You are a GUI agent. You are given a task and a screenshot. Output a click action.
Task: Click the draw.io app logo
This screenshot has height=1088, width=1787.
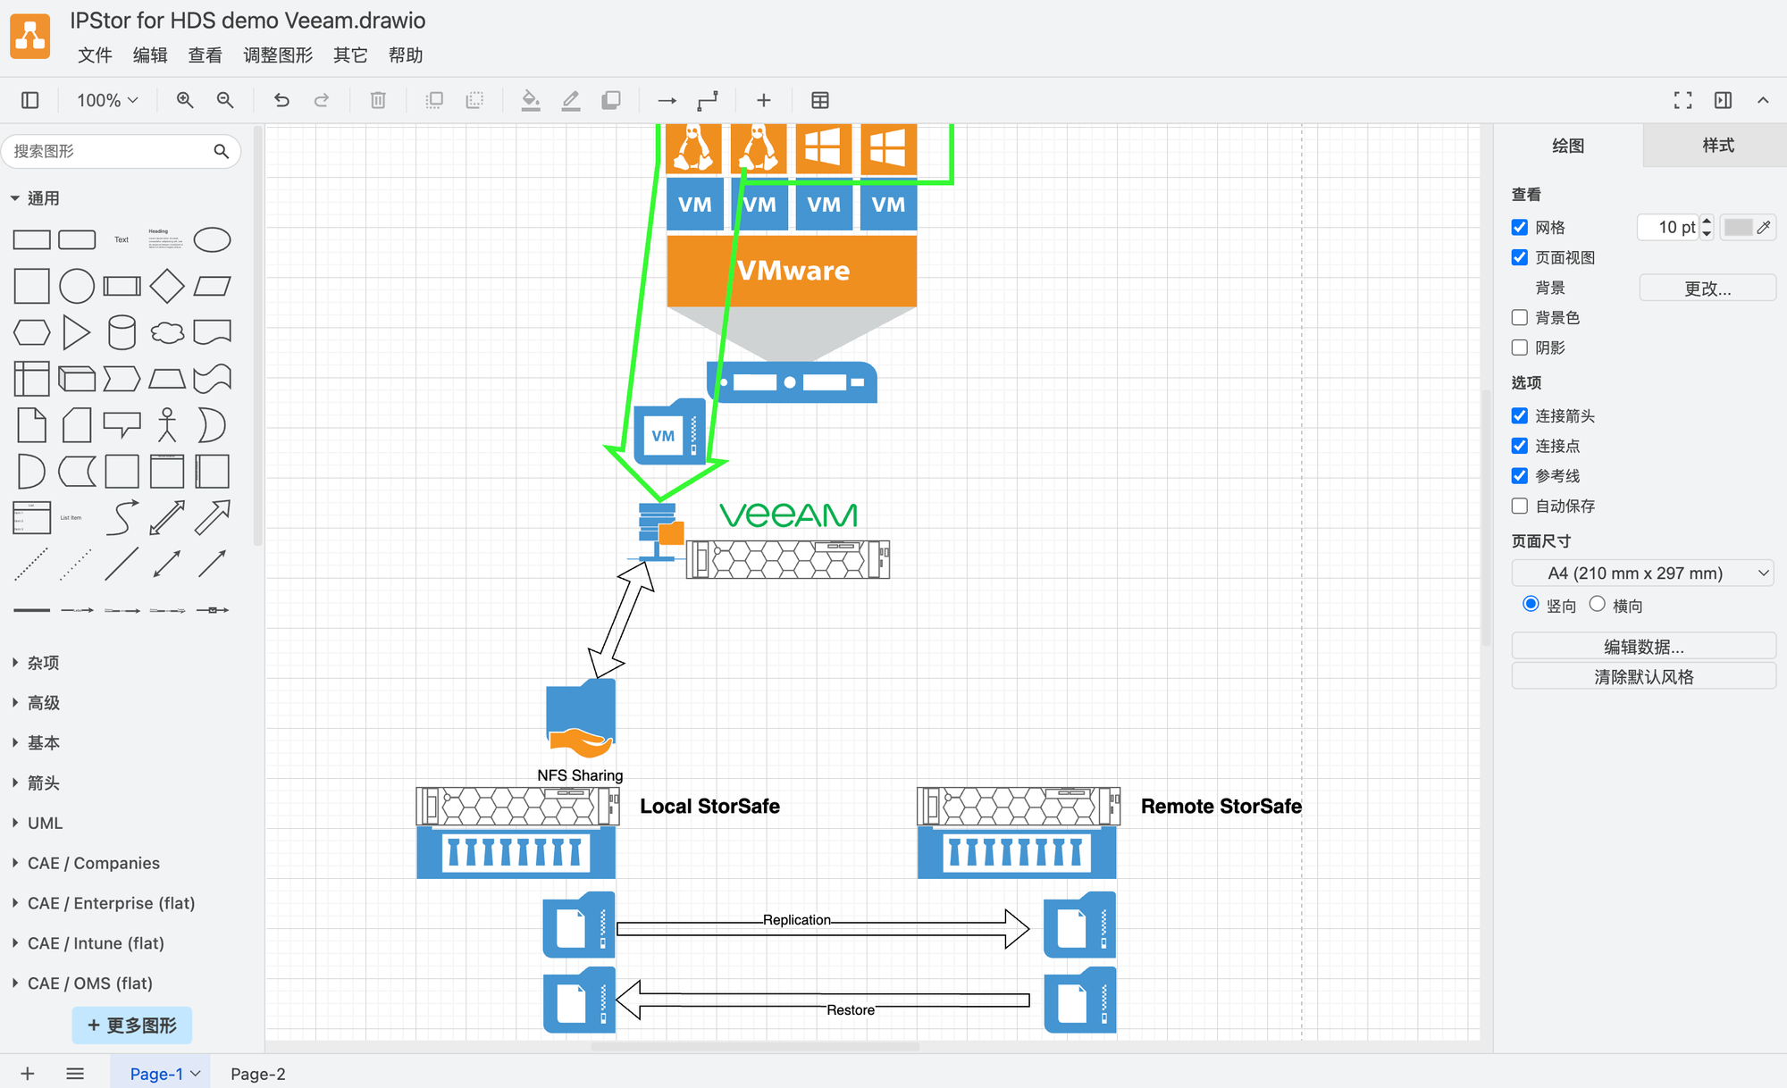tap(30, 37)
